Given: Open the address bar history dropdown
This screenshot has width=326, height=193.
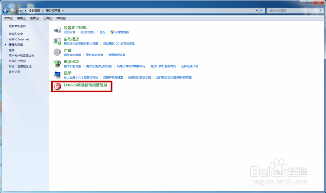Looking at the screenshot, I should 257,11.
